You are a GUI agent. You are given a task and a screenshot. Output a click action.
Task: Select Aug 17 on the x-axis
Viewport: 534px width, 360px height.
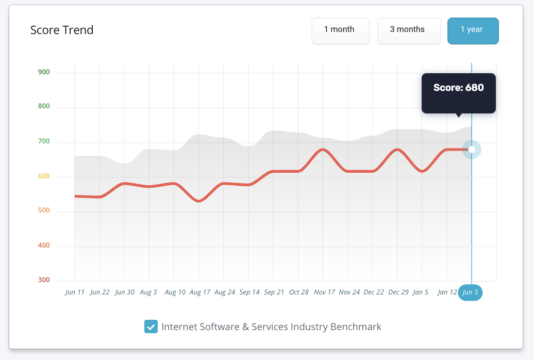click(199, 292)
